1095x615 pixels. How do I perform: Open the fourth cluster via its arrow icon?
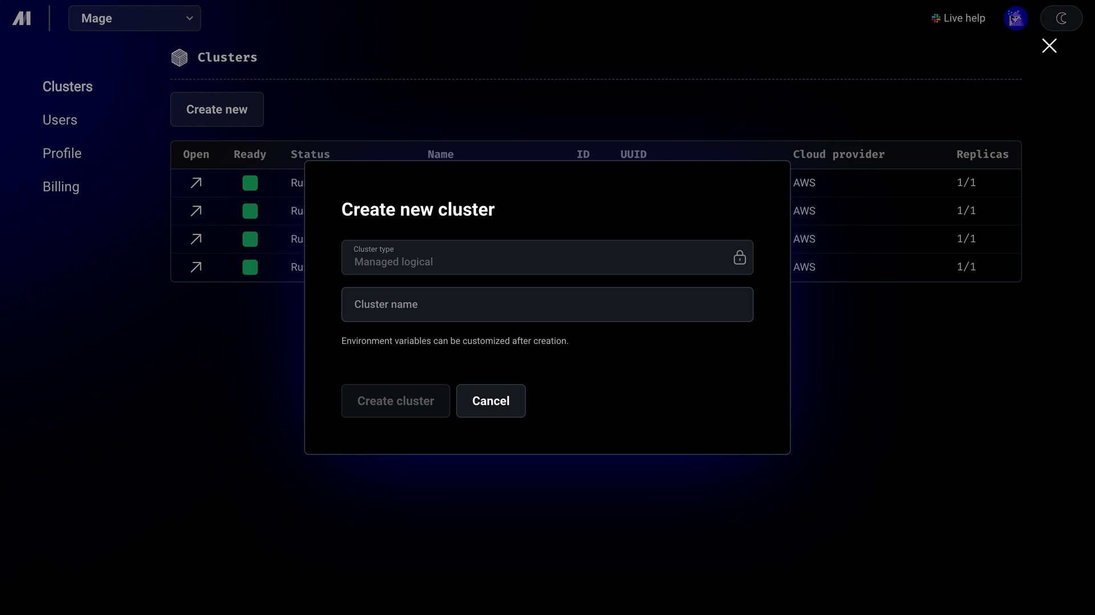[196, 267]
